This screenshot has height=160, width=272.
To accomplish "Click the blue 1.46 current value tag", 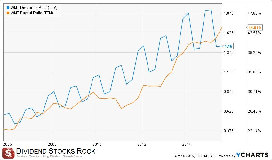I will point(228,46).
